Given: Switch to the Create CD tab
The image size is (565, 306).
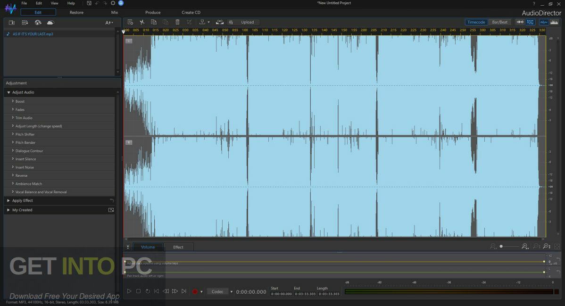Looking at the screenshot, I should pos(191,12).
